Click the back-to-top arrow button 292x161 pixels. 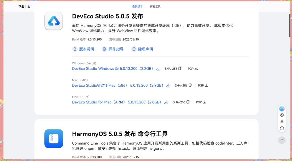tap(282, 140)
